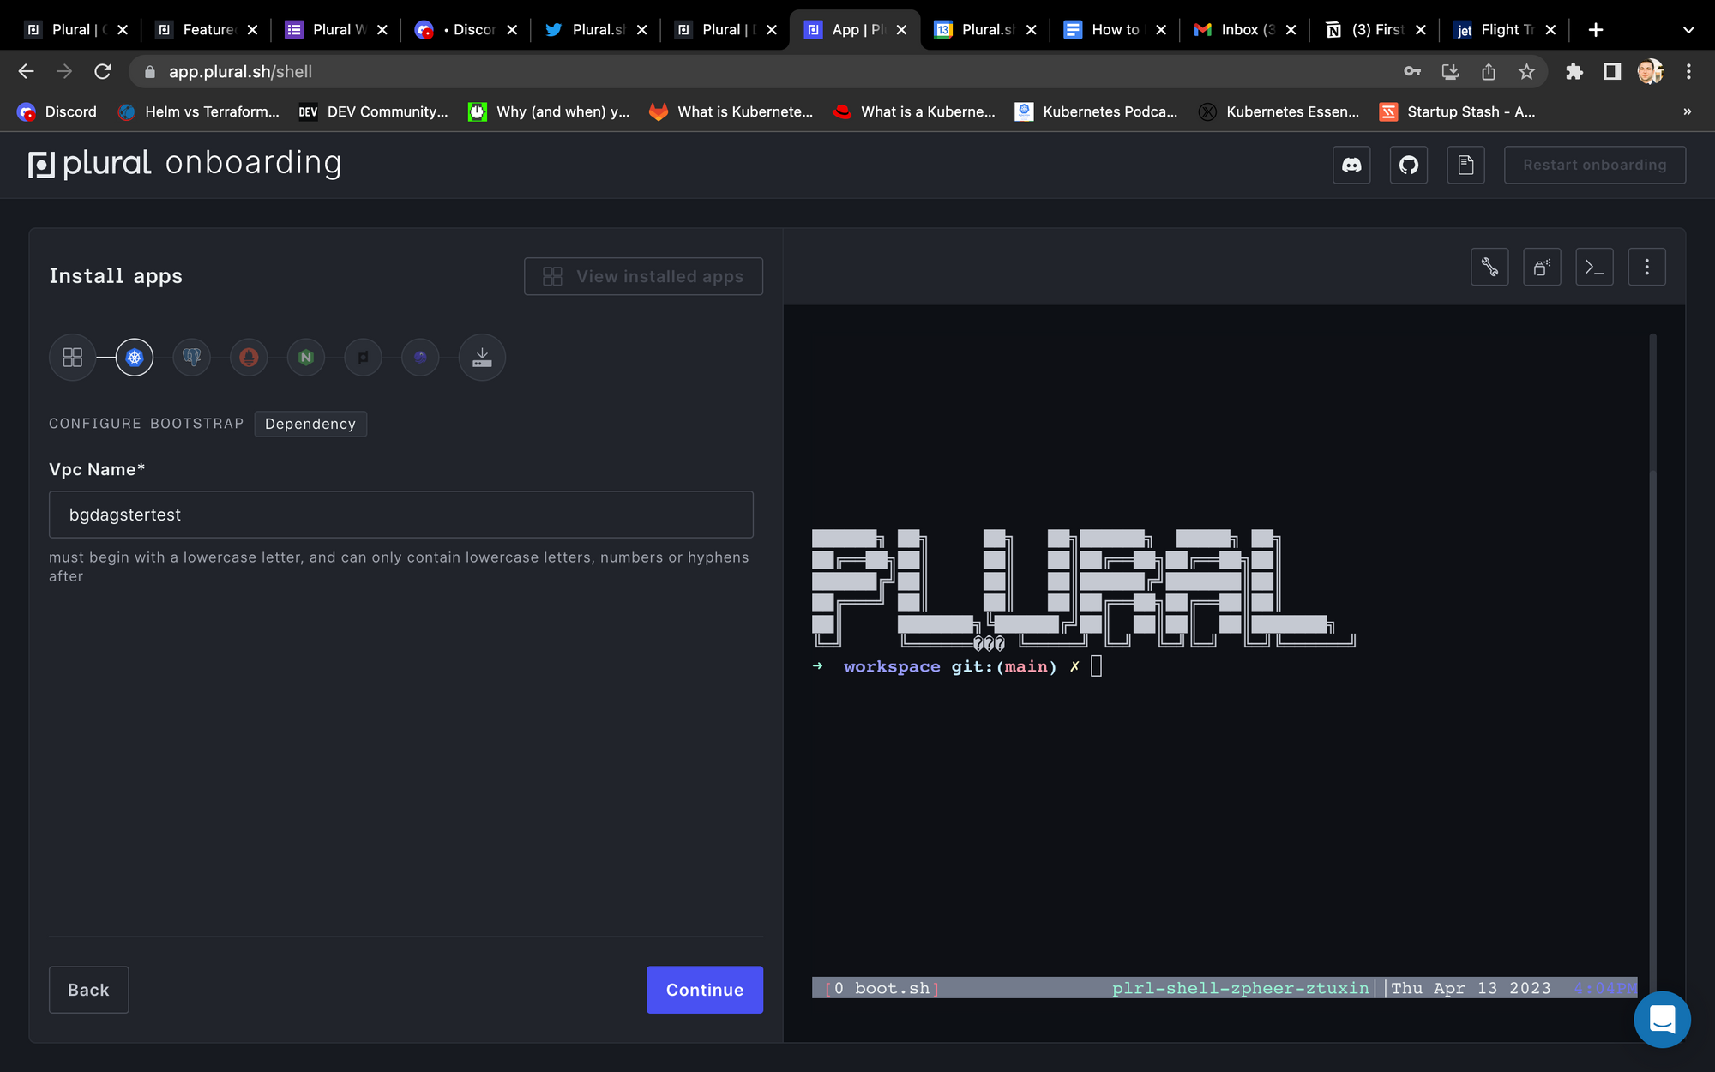Viewport: 1715px width, 1072px height.
Task: Switch to the Inbox Gmail tab
Action: 1245,30
